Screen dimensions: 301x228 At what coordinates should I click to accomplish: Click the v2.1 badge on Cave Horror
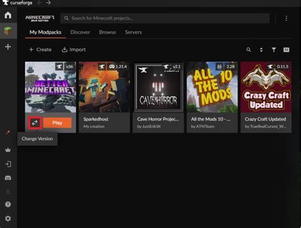click(177, 66)
